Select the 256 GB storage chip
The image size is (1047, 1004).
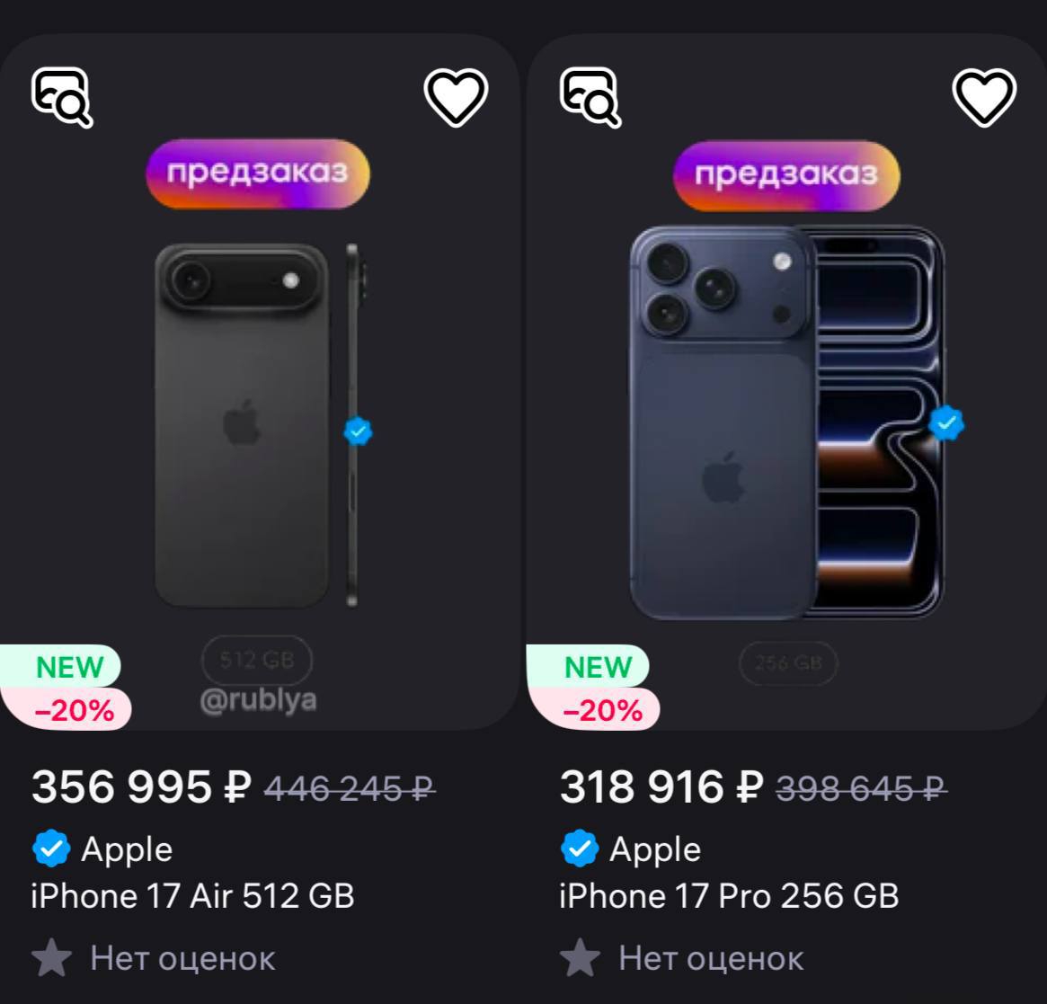coord(788,662)
